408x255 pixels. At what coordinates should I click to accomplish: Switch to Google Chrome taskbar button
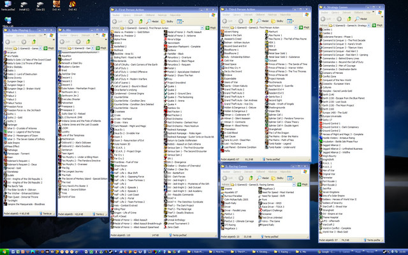(326, 252)
